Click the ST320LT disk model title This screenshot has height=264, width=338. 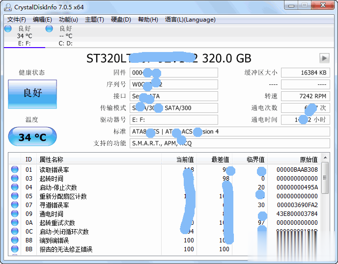(169, 58)
